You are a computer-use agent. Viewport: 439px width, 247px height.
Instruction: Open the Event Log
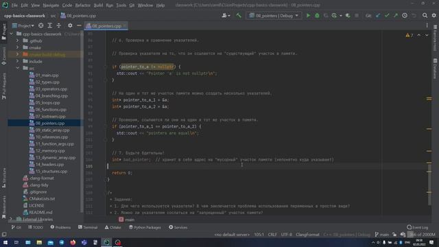point(418,227)
